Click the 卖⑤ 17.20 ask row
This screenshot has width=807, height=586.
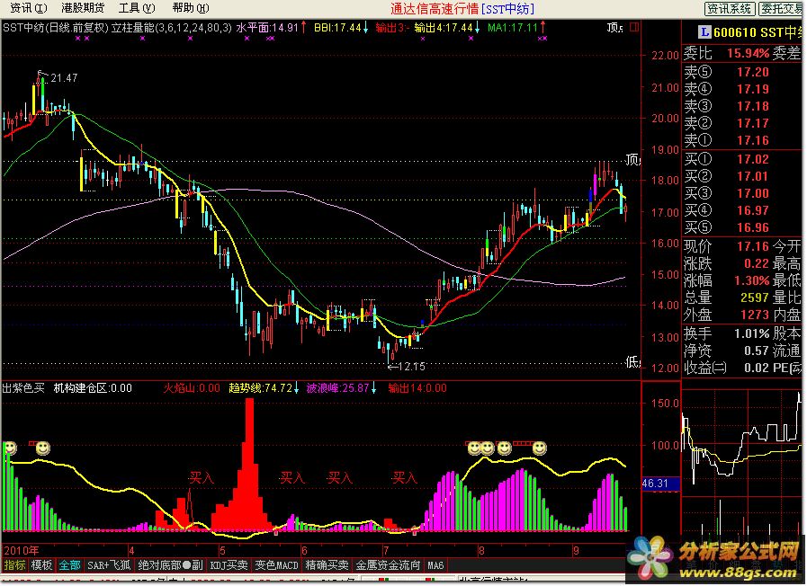click(727, 71)
